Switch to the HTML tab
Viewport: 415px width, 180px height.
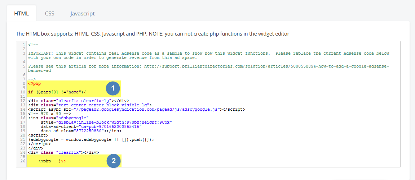click(x=21, y=13)
